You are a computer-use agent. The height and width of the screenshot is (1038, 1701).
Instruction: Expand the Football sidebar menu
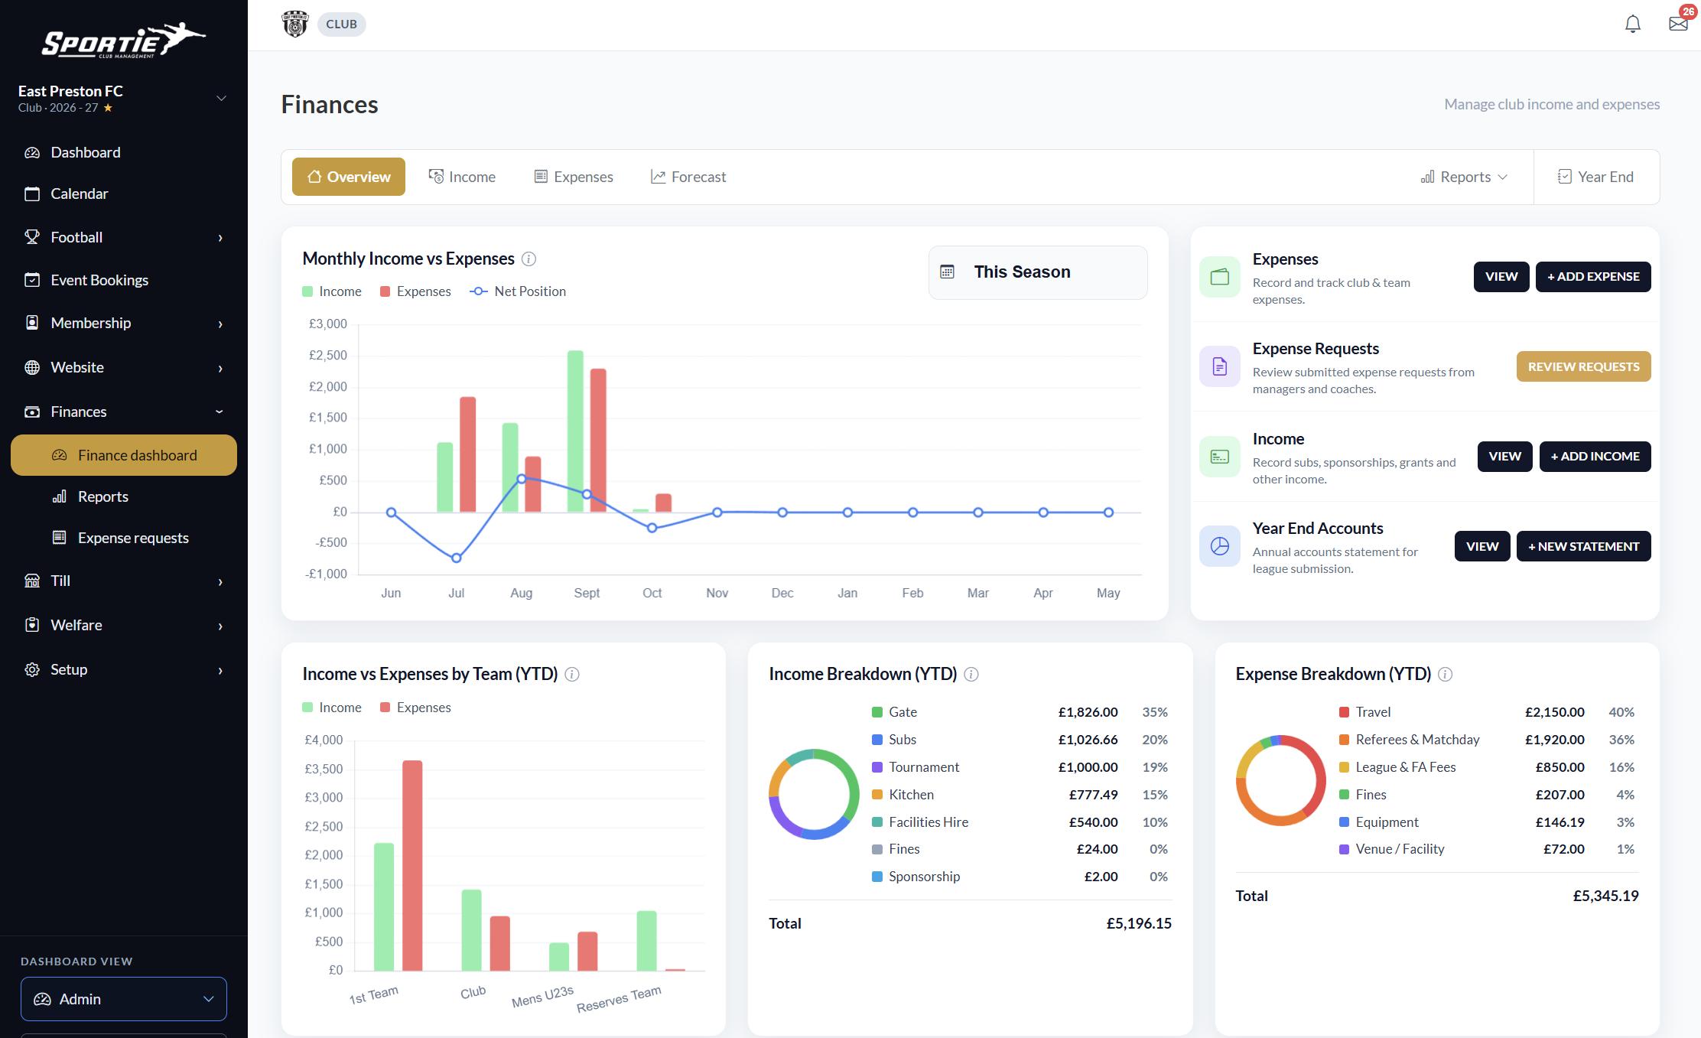tap(124, 237)
